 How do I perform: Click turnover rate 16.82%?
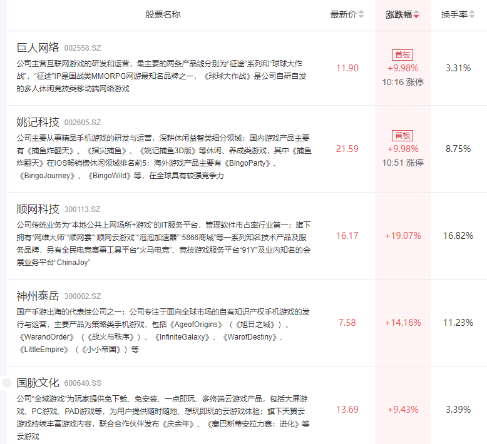[x=458, y=236]
